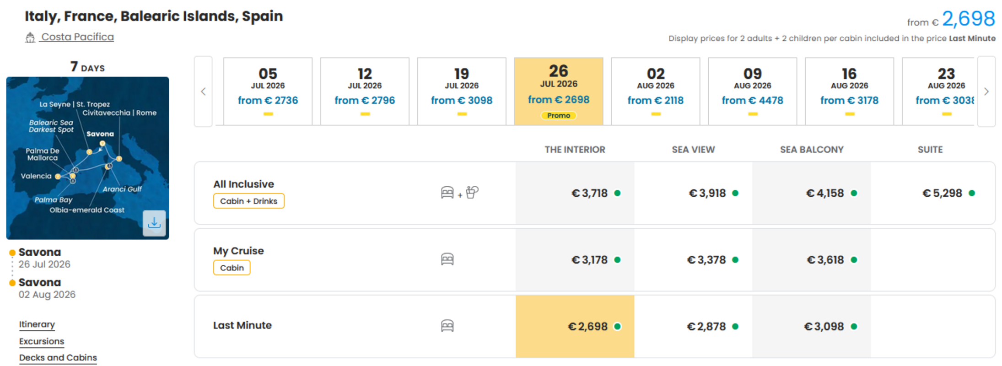Choose All Inclusive Sea View at €3,918
The height and width of the screenshot is (366, 1002).
693,193
